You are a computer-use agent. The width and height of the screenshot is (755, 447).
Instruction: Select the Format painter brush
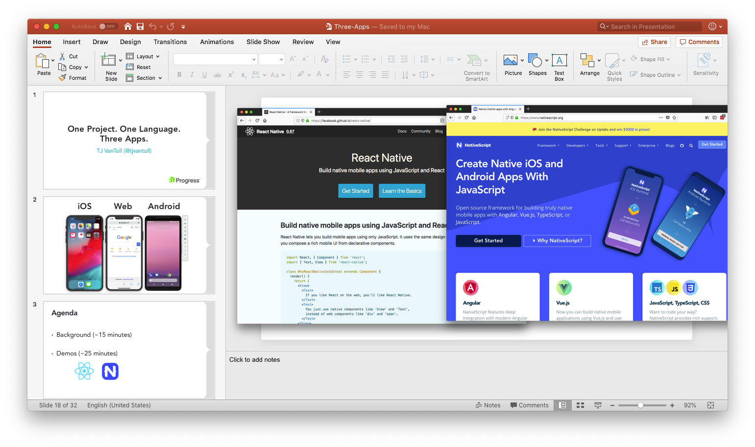tap(62, 78)
